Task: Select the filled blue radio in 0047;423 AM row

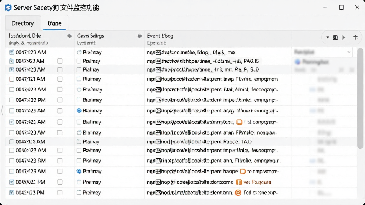Action: pos(79,111)
